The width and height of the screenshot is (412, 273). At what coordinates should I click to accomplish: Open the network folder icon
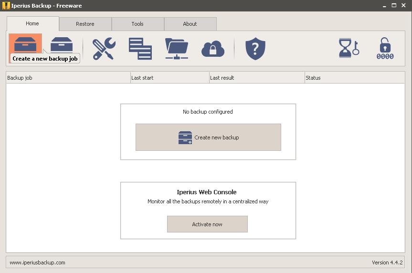click(177, 49)
